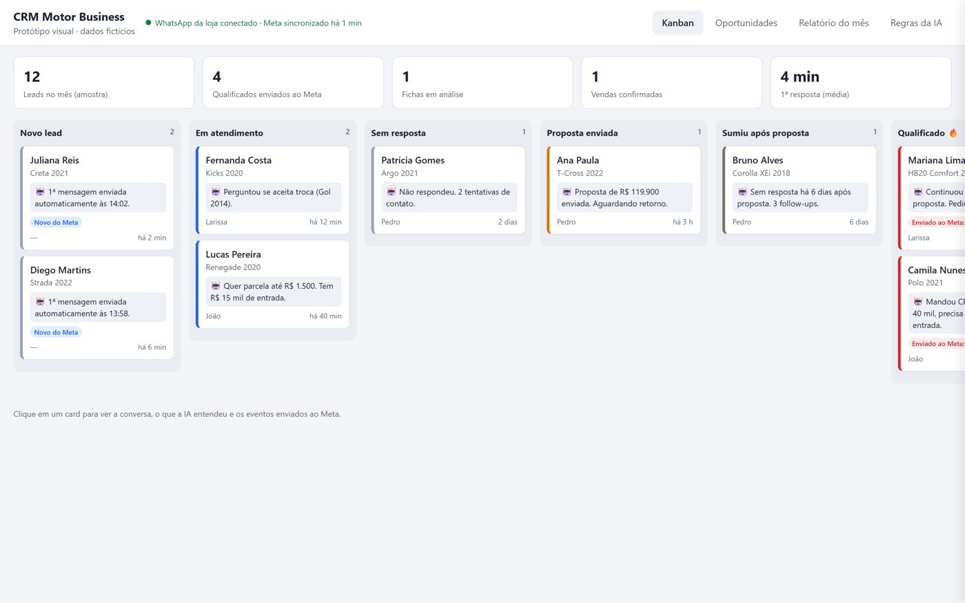Click the Enviado ao Meta badge on Mariana Lima

937,223
